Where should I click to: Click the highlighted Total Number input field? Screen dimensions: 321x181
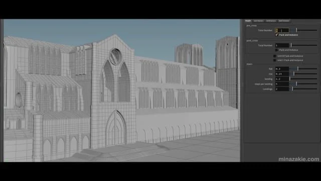(x=282, y=30)
